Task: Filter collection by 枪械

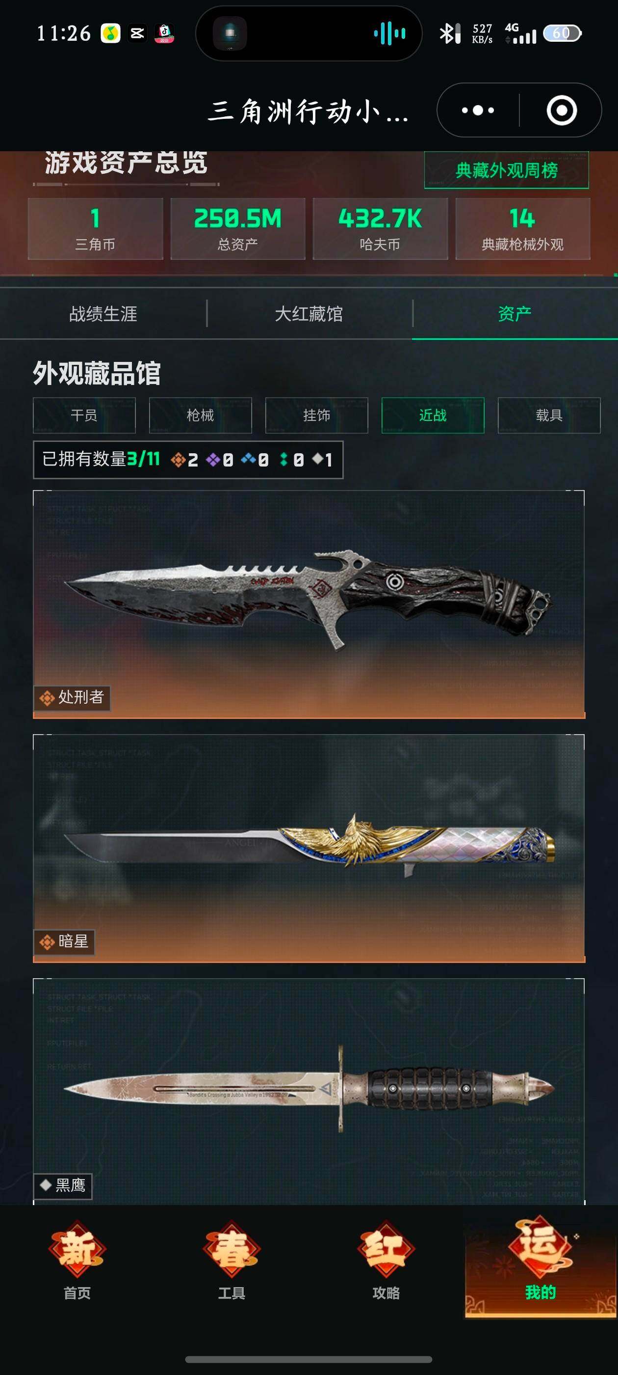Action: click(201, 415)
